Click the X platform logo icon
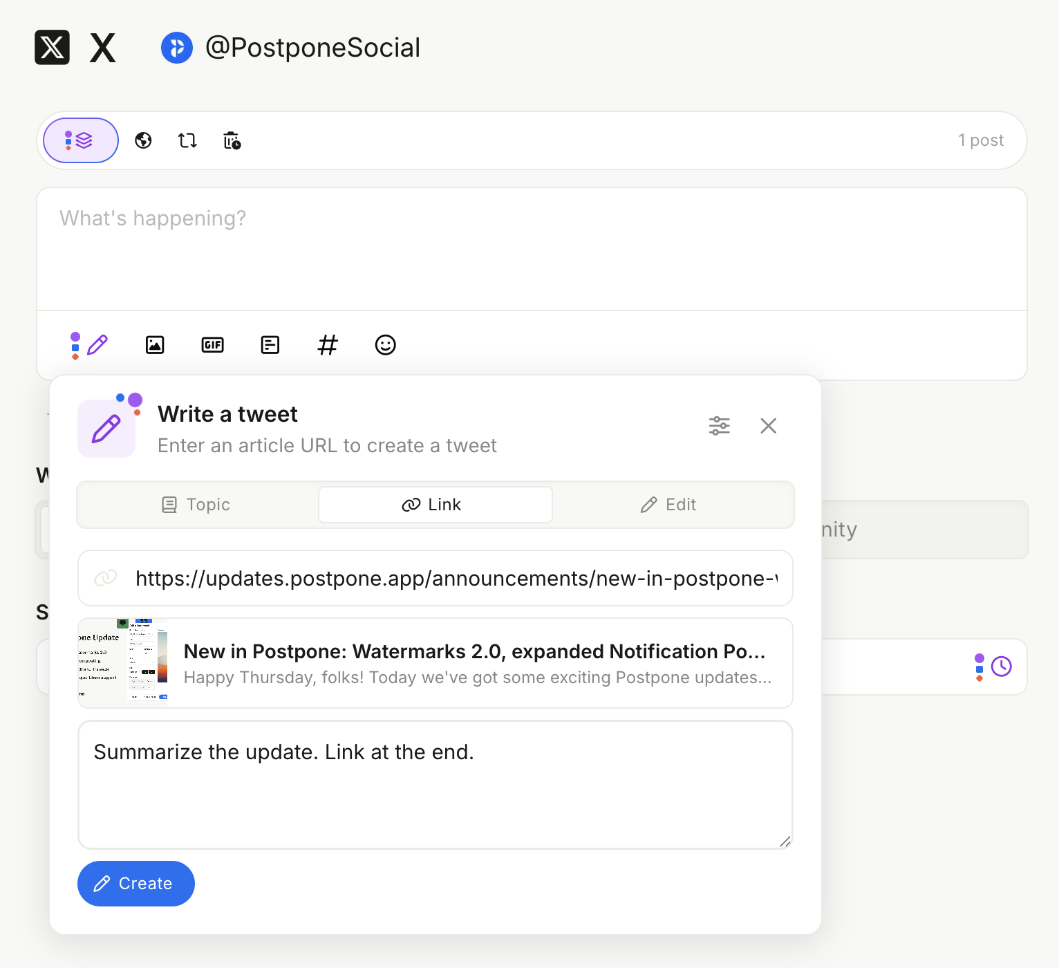Screen dimensions: 1059x968 coord(53,48)
